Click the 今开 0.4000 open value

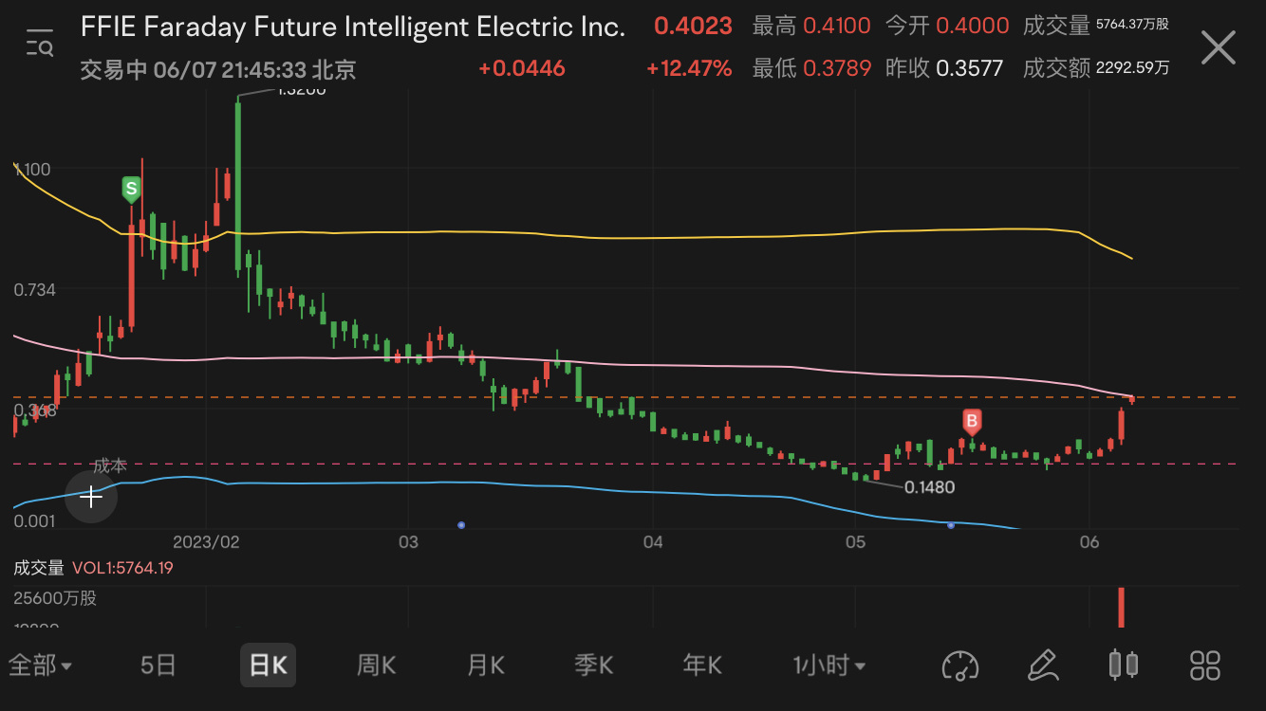point(947,27)
